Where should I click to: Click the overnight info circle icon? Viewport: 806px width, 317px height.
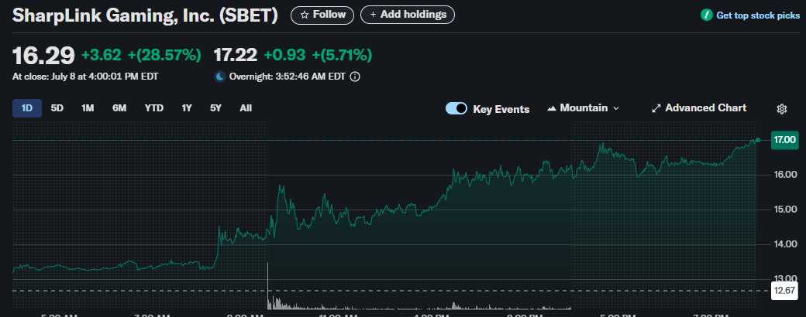click(x=355, y=77)
